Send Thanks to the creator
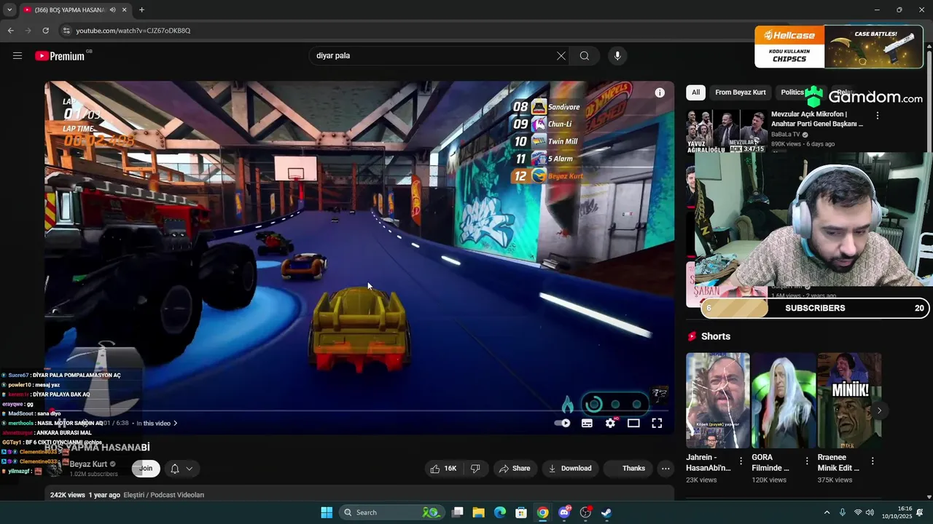The height and width of the screenshot is (524, 933). 628,469
